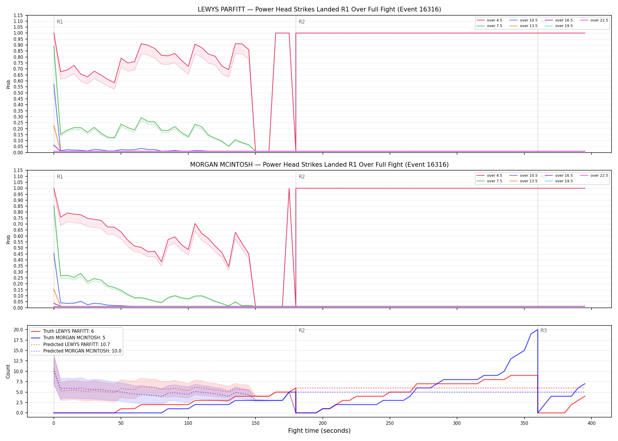Image resolution: width=618 pixels, height=441 pixels.
Task: Click 'Truth MORGAN MCINTOSH: 5' legend entry
Action: (x=68, y=338)
